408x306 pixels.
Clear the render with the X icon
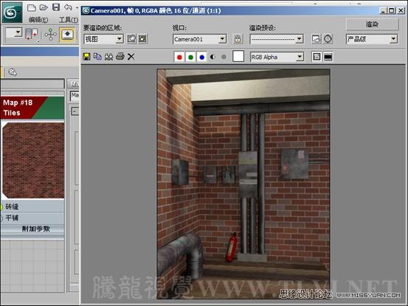click(131, 57)
